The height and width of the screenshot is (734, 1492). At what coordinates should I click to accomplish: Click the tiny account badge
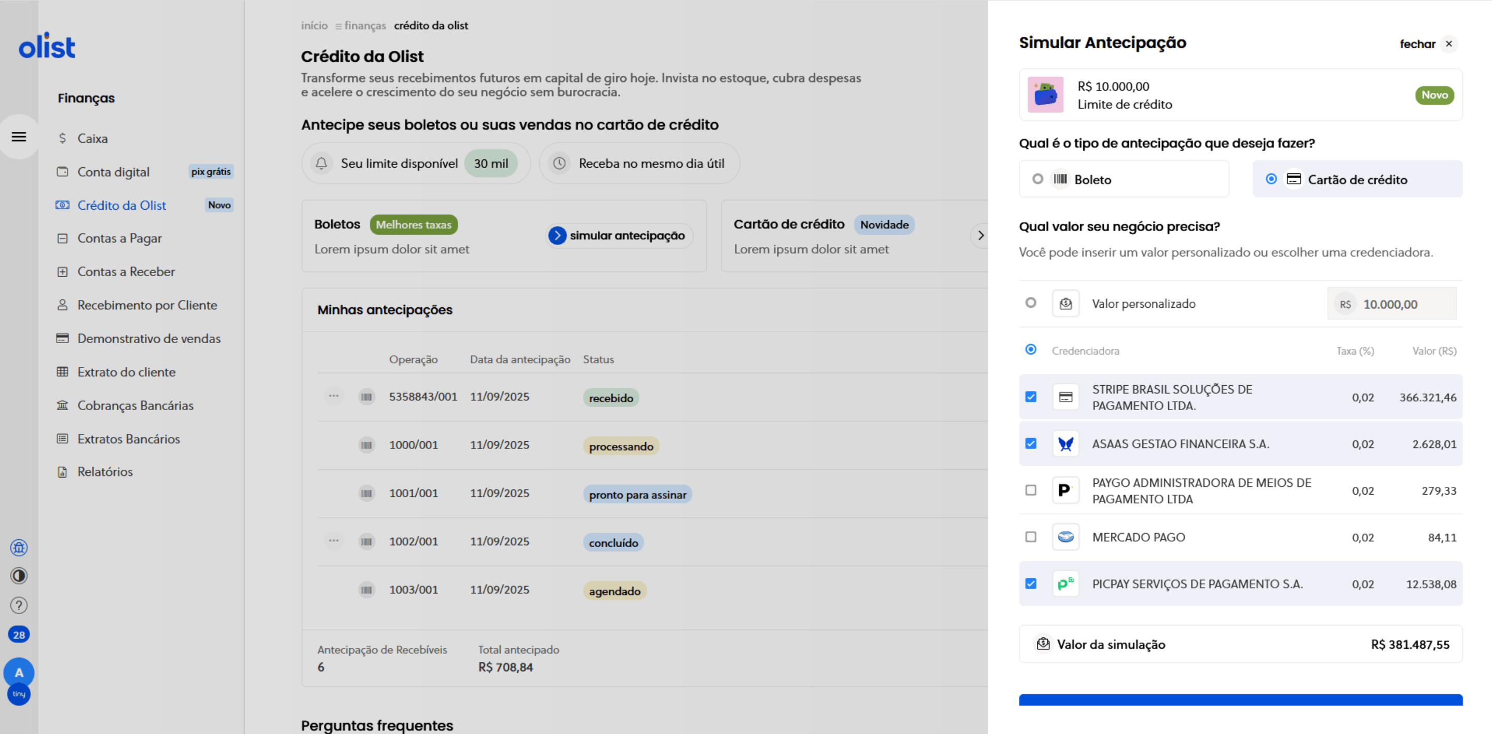point(19,694)
